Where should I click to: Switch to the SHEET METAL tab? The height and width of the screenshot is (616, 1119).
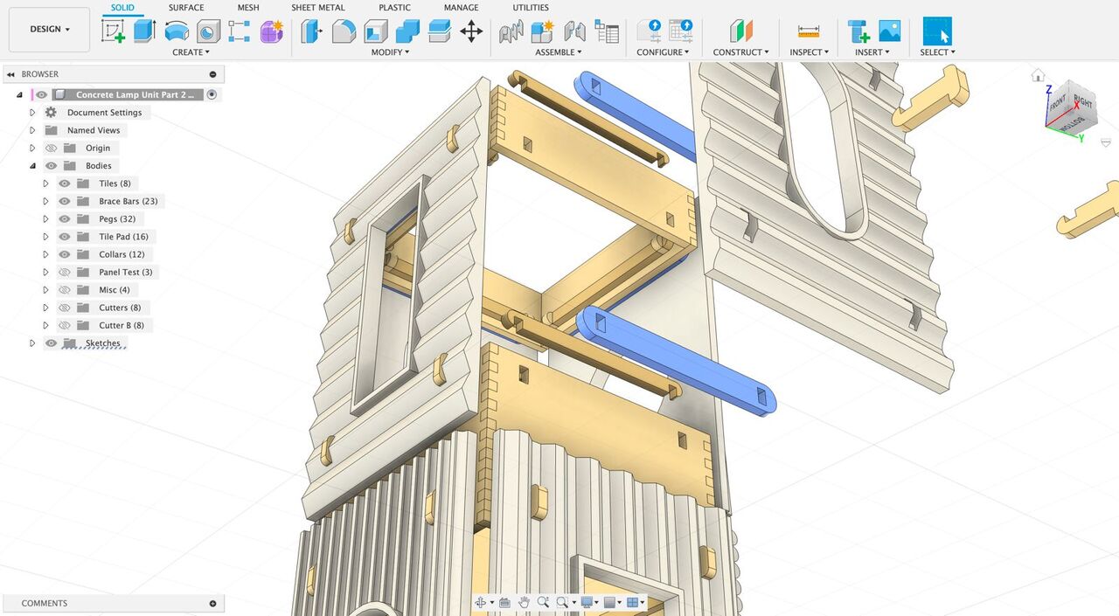[x=317, y=8]
